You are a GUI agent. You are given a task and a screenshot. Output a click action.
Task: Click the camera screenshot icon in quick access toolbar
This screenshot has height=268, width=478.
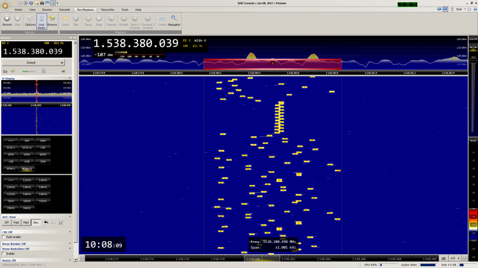42,3
